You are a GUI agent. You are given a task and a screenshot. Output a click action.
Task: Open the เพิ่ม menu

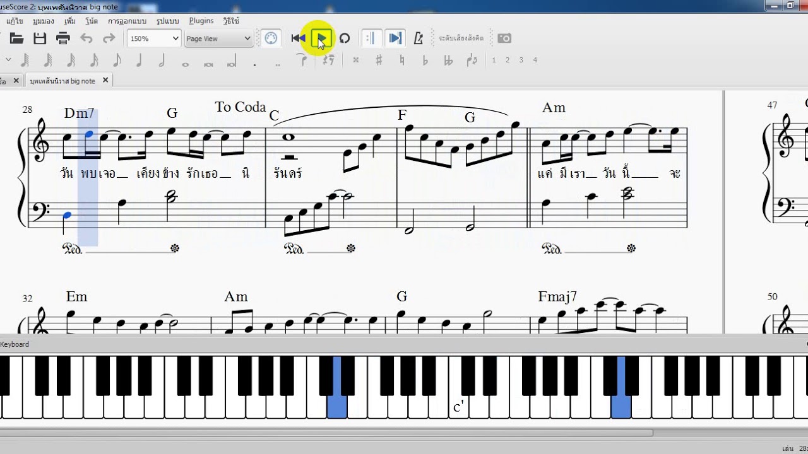coord(69,21)
